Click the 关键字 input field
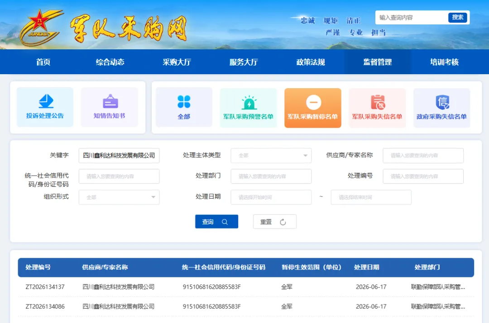This screenshot has height=323, width=489. pos(119,156)
